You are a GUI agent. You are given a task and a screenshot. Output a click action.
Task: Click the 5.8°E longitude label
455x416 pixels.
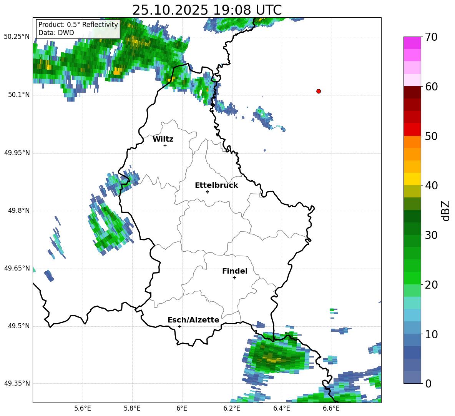(x=132, y=408)
